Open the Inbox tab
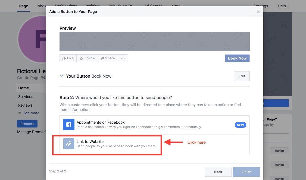 (41, 6)
